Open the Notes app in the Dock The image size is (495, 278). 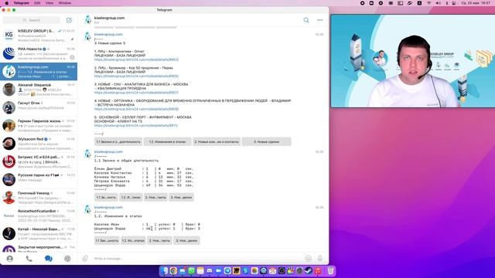coord(200,271)
